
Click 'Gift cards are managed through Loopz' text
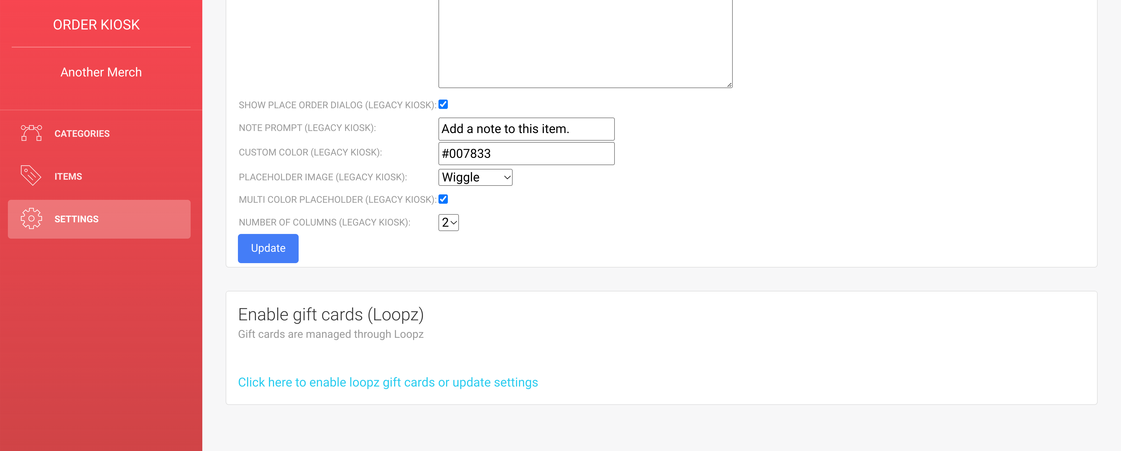[331, 334]
